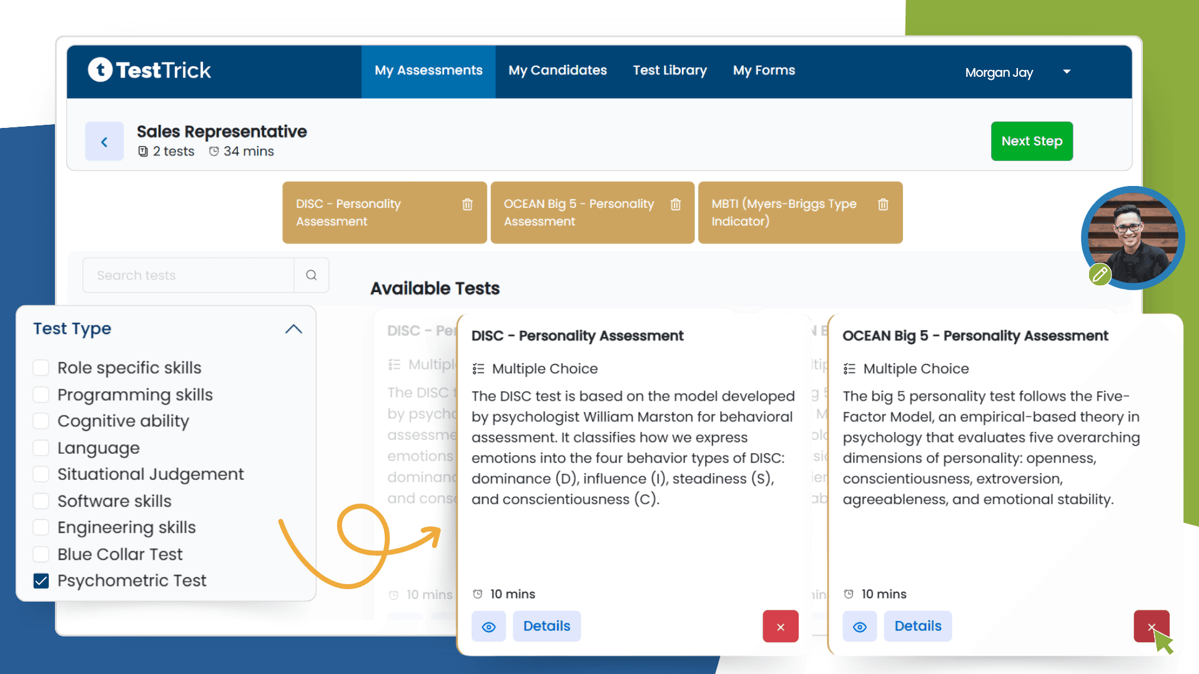Viewport: 1199px width, 674px height.
Task: Switch to the Test Library tab
Action: pyautogui.click(x=669, y=70)
